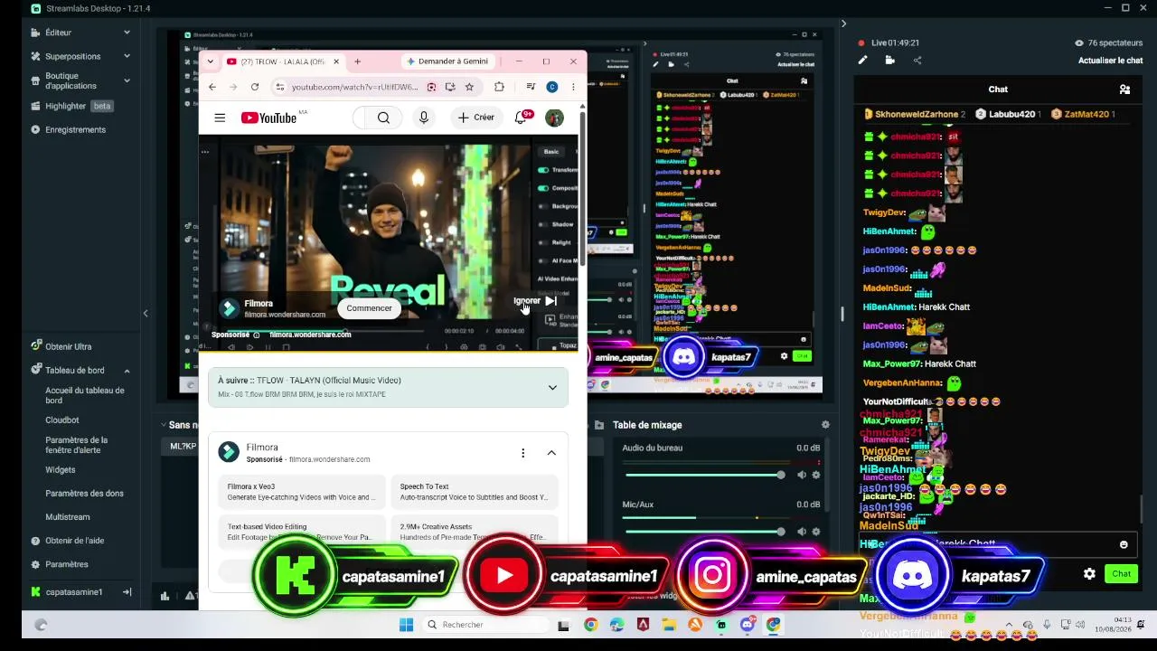Bookmark this page with the star icon

(469, 87)
